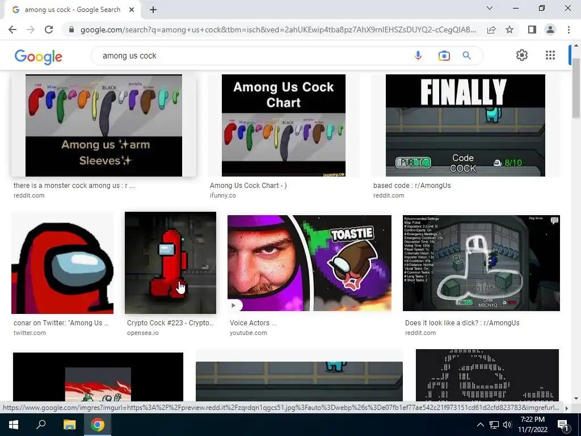Open the Chrome three-dot menu
Image resolution: width=581 pixels, height=436 pixels.
(569, 30)
